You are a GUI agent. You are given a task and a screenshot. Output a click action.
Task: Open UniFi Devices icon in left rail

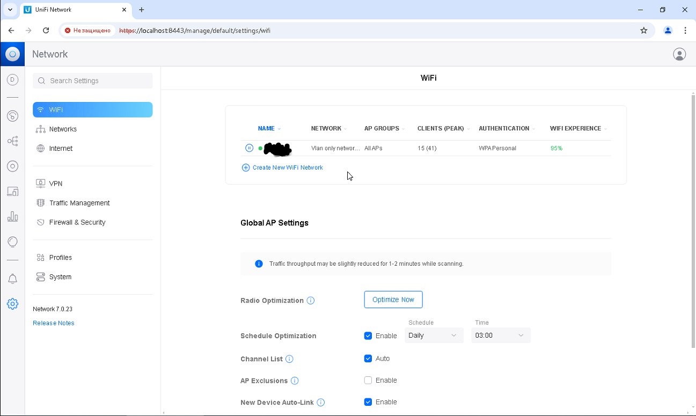point(12,166)
